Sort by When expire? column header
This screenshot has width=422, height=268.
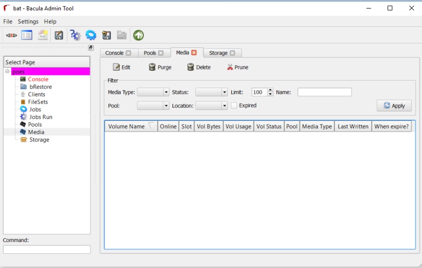[391, 126]
